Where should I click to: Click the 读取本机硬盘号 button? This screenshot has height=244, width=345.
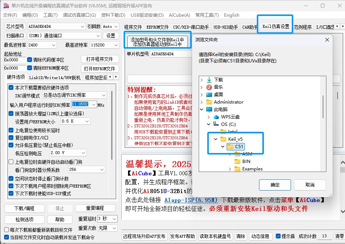point(215,236)
